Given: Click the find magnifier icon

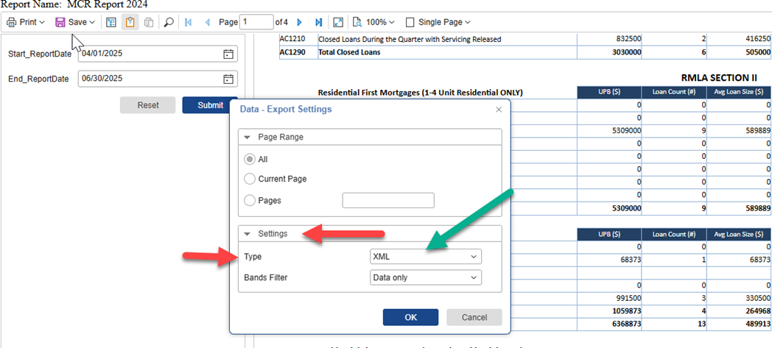Looking at the screenshot, I should tap(169, 22).
